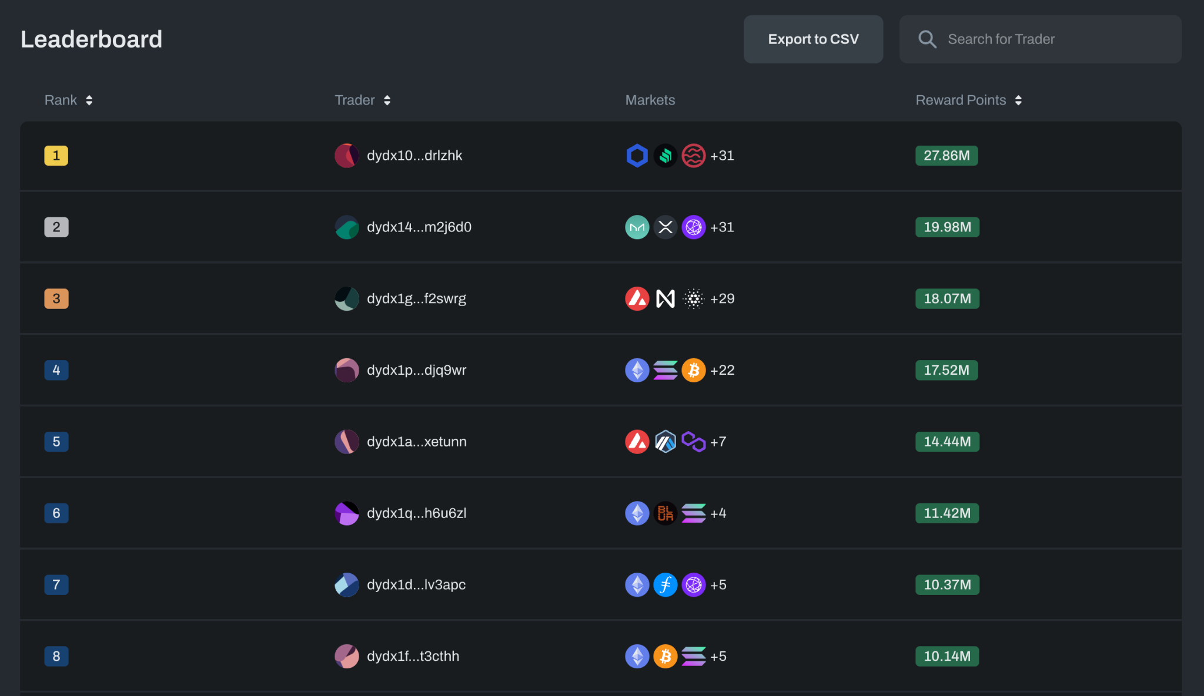The width and height of the screenshot is (1204, 696).
Task: Select the Filecoin icon beside dydx1d...lv3apc
Action: [665, 584]
